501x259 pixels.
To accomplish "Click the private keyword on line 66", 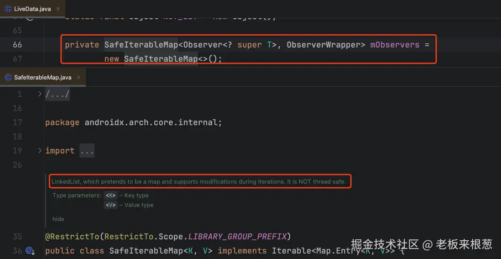I will (82, 45).
